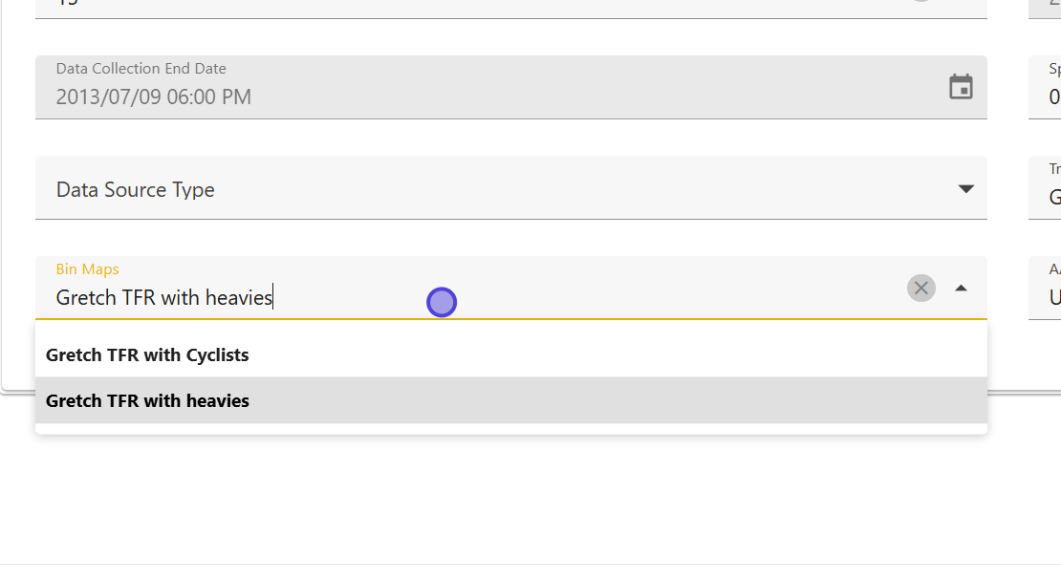The image size is (1061, 579).
Task: Select Gretch TFR with Cyclists option
Action: point(147,354)
